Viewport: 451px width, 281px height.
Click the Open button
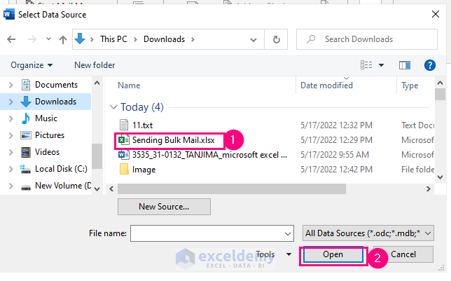[333, 254]
